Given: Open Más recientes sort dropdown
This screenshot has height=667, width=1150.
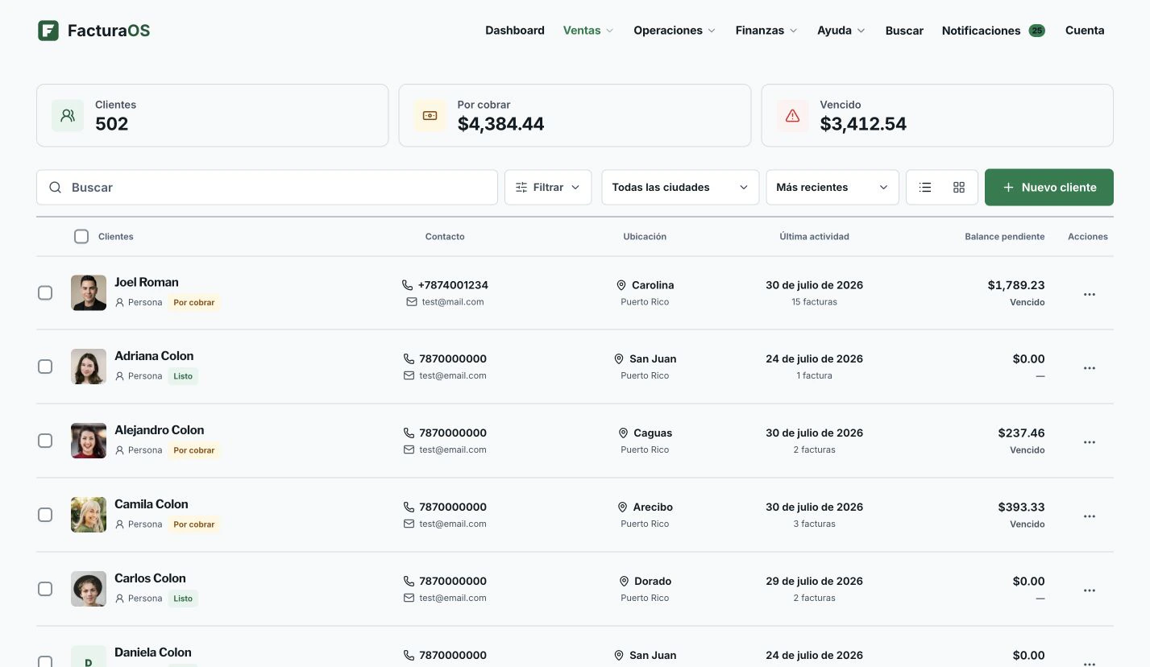Looking at the screenshot, I should click(x=832, y=187).
